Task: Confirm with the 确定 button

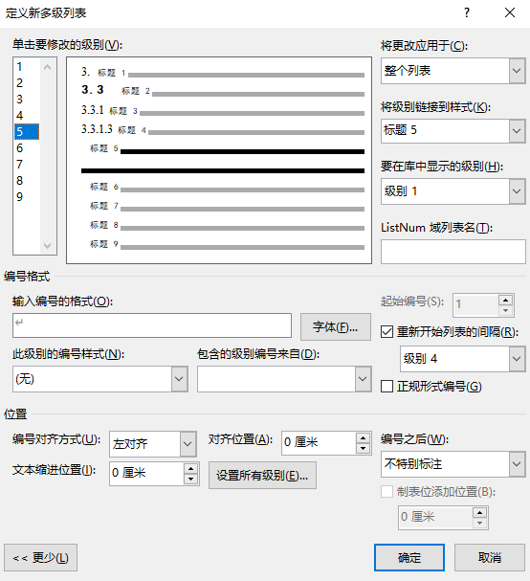Action: click(409, 558)
